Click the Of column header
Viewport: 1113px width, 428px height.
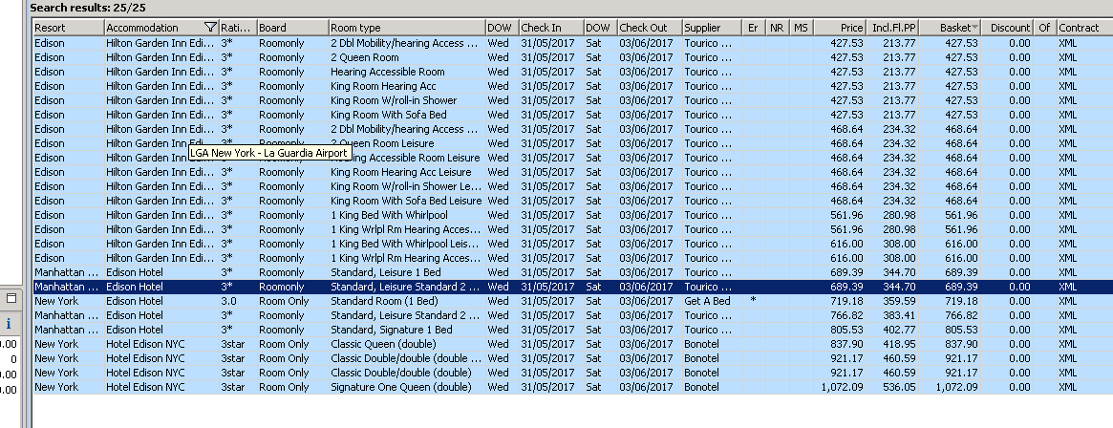1045,28
